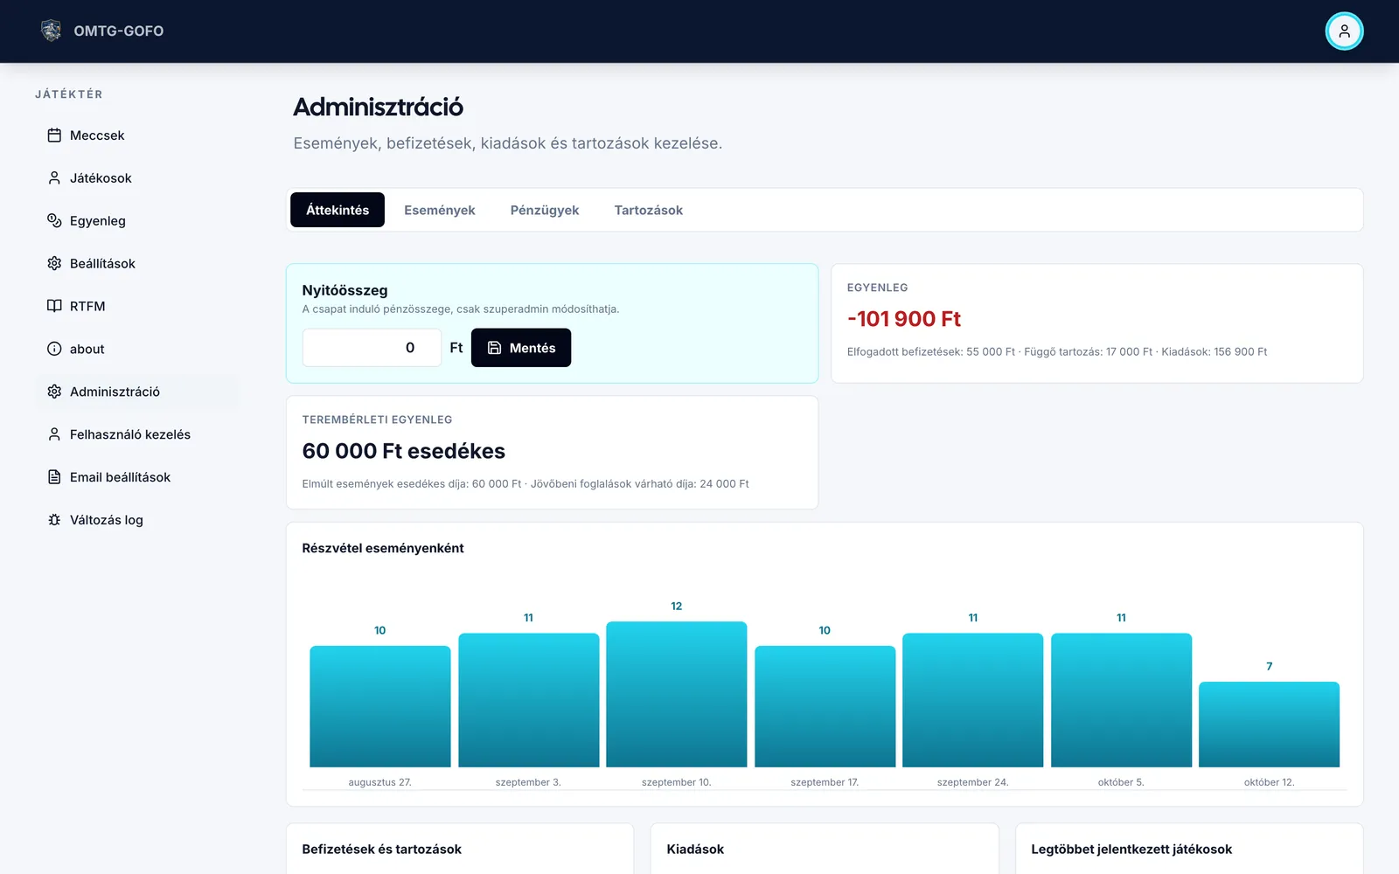Open the OMTG-GOFO home title

pos(119,31)
